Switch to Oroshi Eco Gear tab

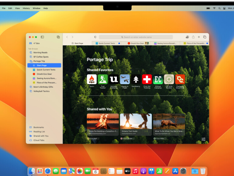click(136, 43)
